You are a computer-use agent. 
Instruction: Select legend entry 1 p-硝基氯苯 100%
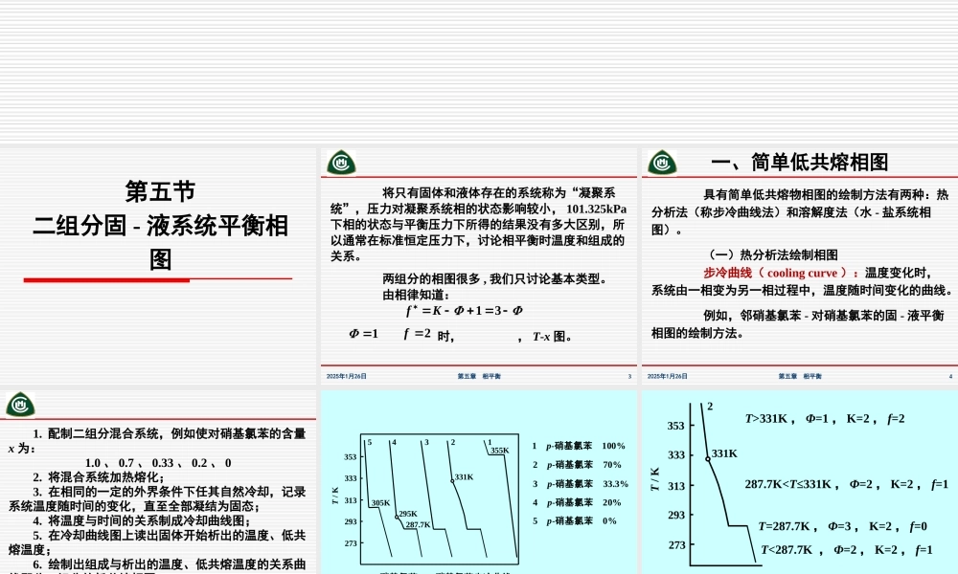[577, 446]
